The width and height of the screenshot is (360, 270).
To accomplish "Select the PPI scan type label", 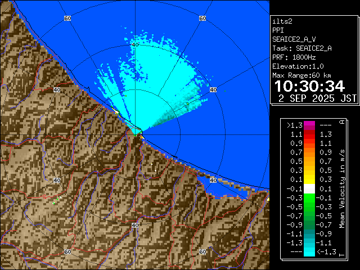I will 278,30.
